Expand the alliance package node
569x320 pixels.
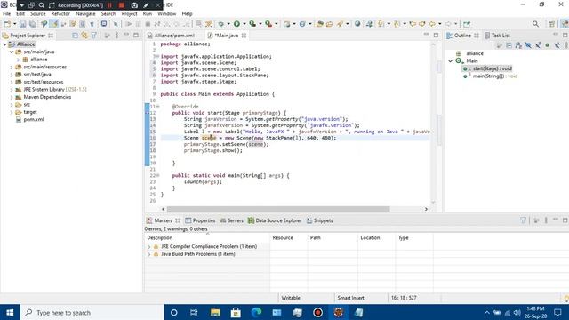pos(18,60)
